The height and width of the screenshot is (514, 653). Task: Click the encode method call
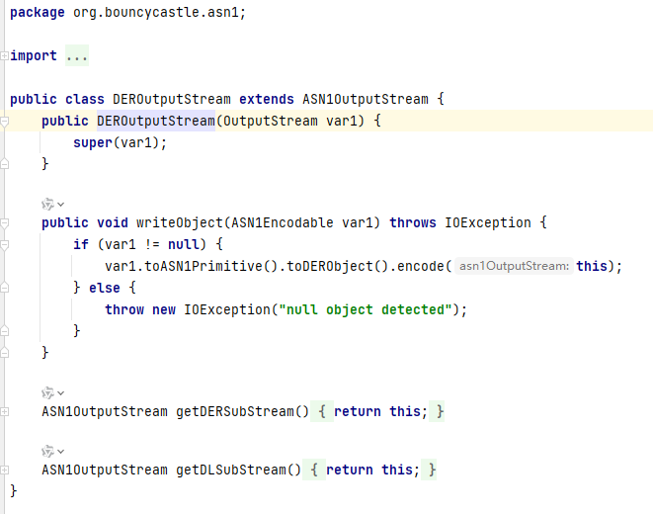coord(420,267)
